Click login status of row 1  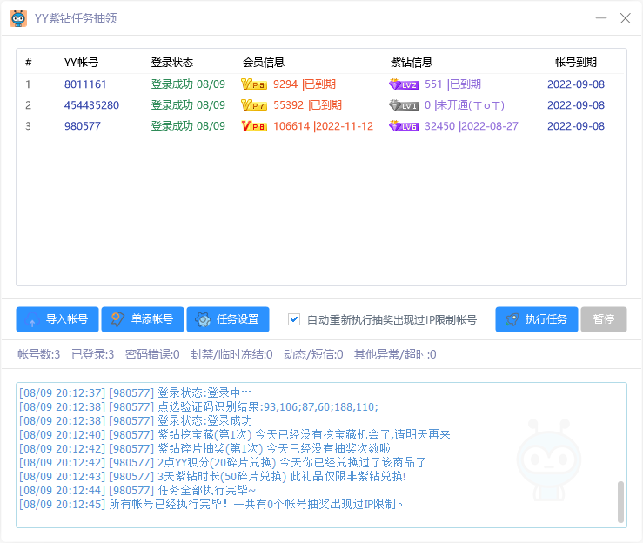click(x=188, y=84)
